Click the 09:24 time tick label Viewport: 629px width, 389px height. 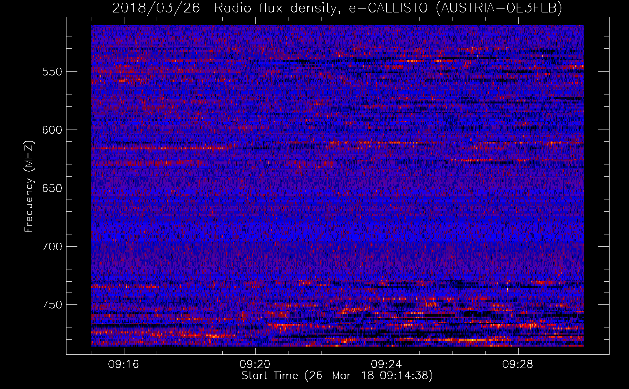(386, 364)
